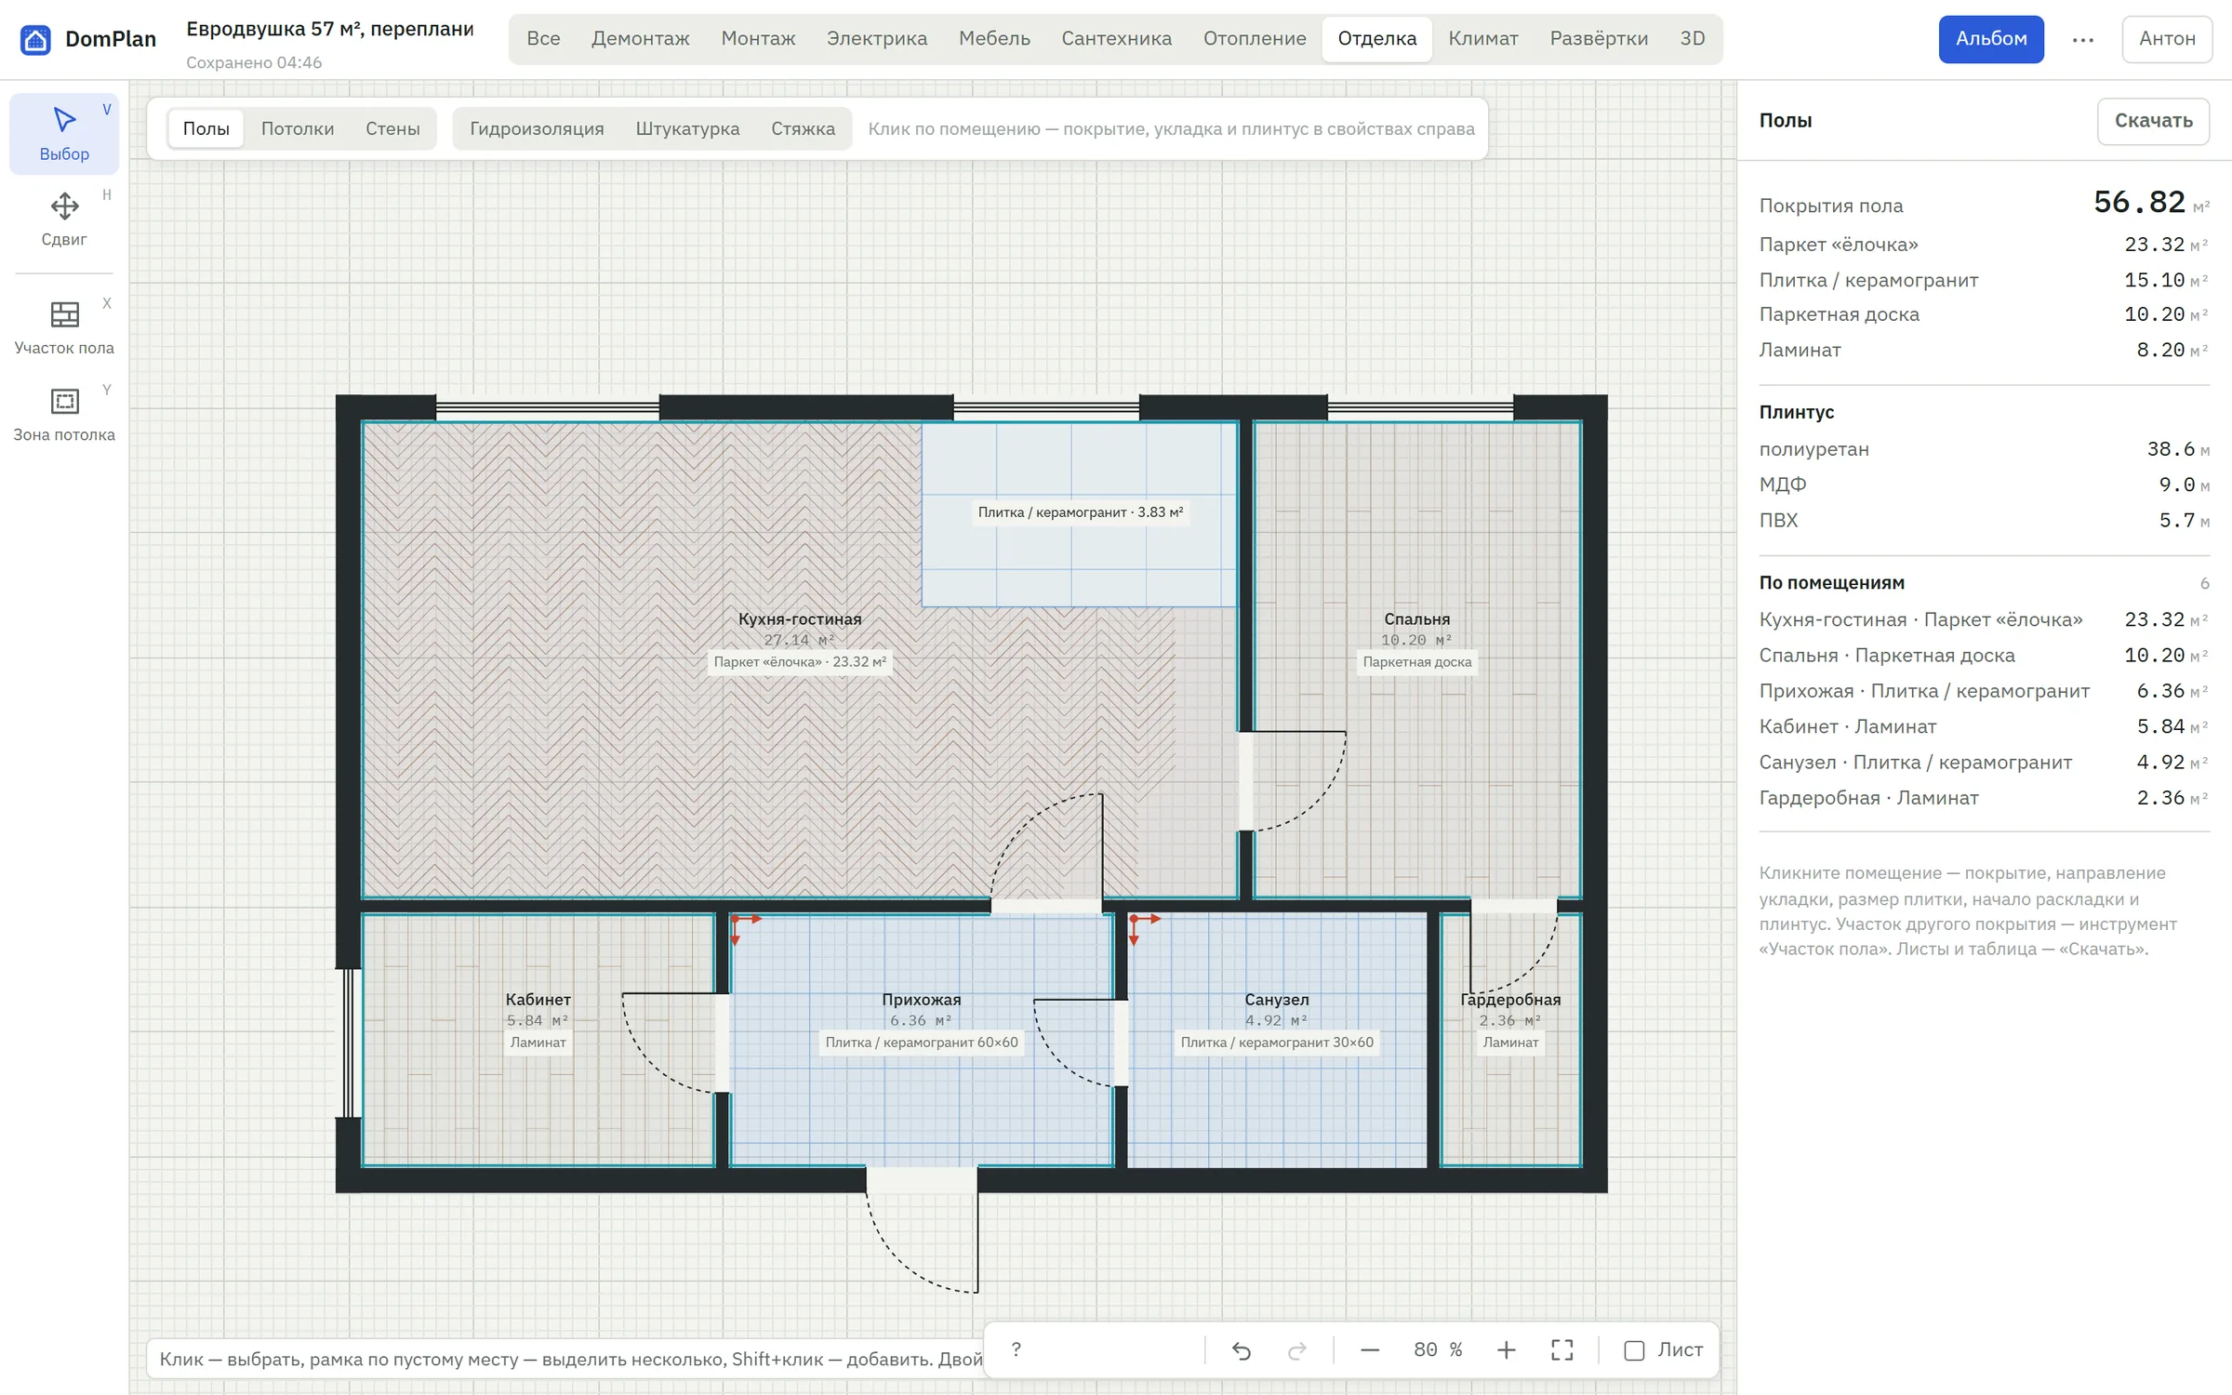Activate the Сдвиг pan tool

pyautogui.click(x=64, y=219)
